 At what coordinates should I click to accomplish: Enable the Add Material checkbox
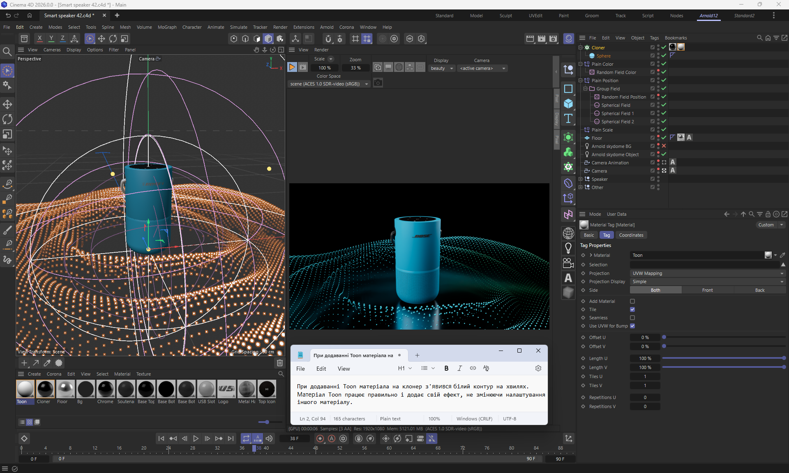pos(632,301)
